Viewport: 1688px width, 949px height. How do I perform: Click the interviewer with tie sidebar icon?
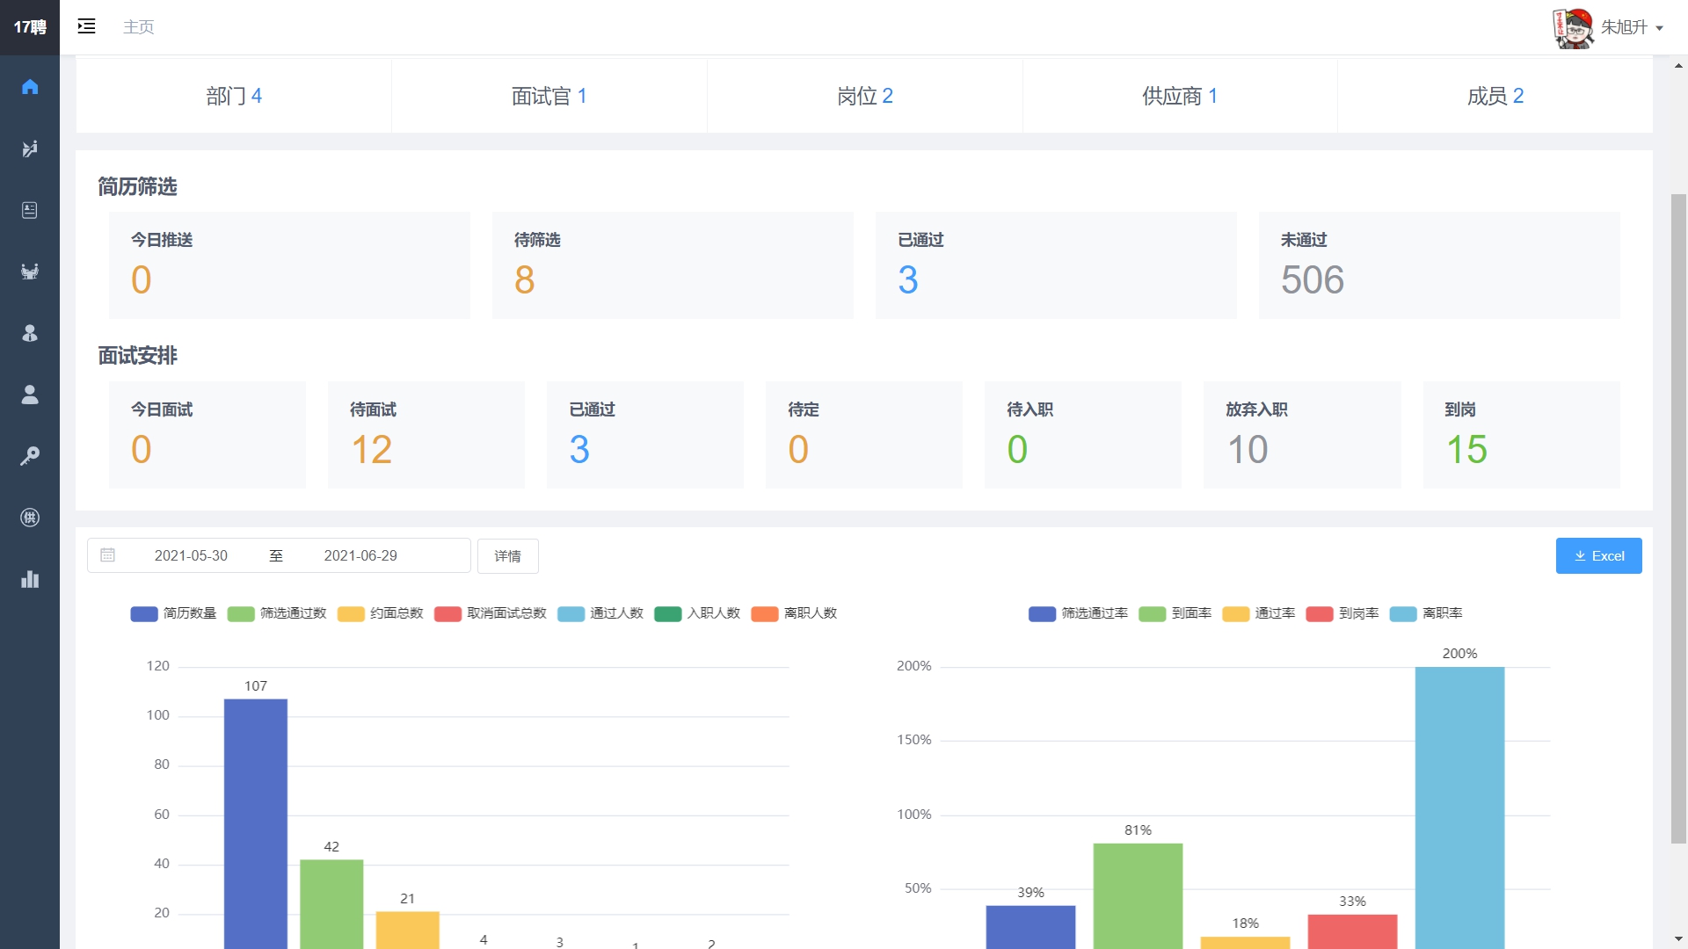(30, 333)
